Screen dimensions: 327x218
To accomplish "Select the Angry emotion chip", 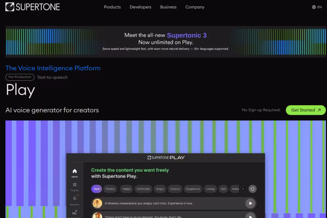I will click(160, 189).
